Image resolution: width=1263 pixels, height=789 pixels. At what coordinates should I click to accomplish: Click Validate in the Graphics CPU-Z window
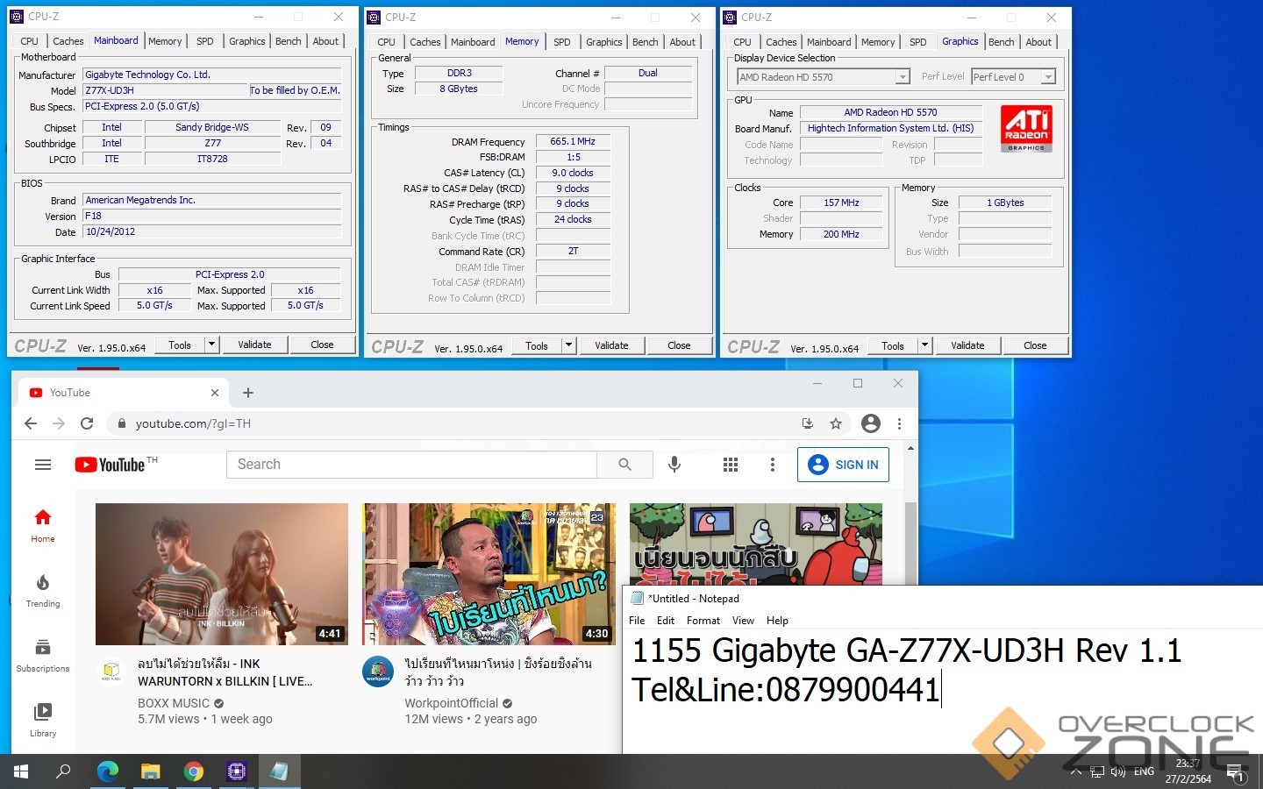tap(967, 345)
